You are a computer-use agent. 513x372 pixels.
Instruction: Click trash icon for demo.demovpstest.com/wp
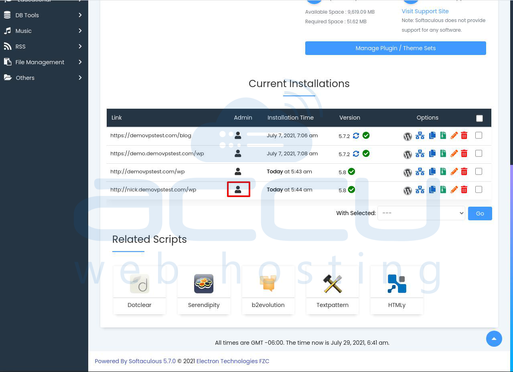(464, 154)
